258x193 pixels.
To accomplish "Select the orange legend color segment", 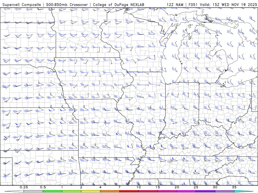I will pos(110,191).
